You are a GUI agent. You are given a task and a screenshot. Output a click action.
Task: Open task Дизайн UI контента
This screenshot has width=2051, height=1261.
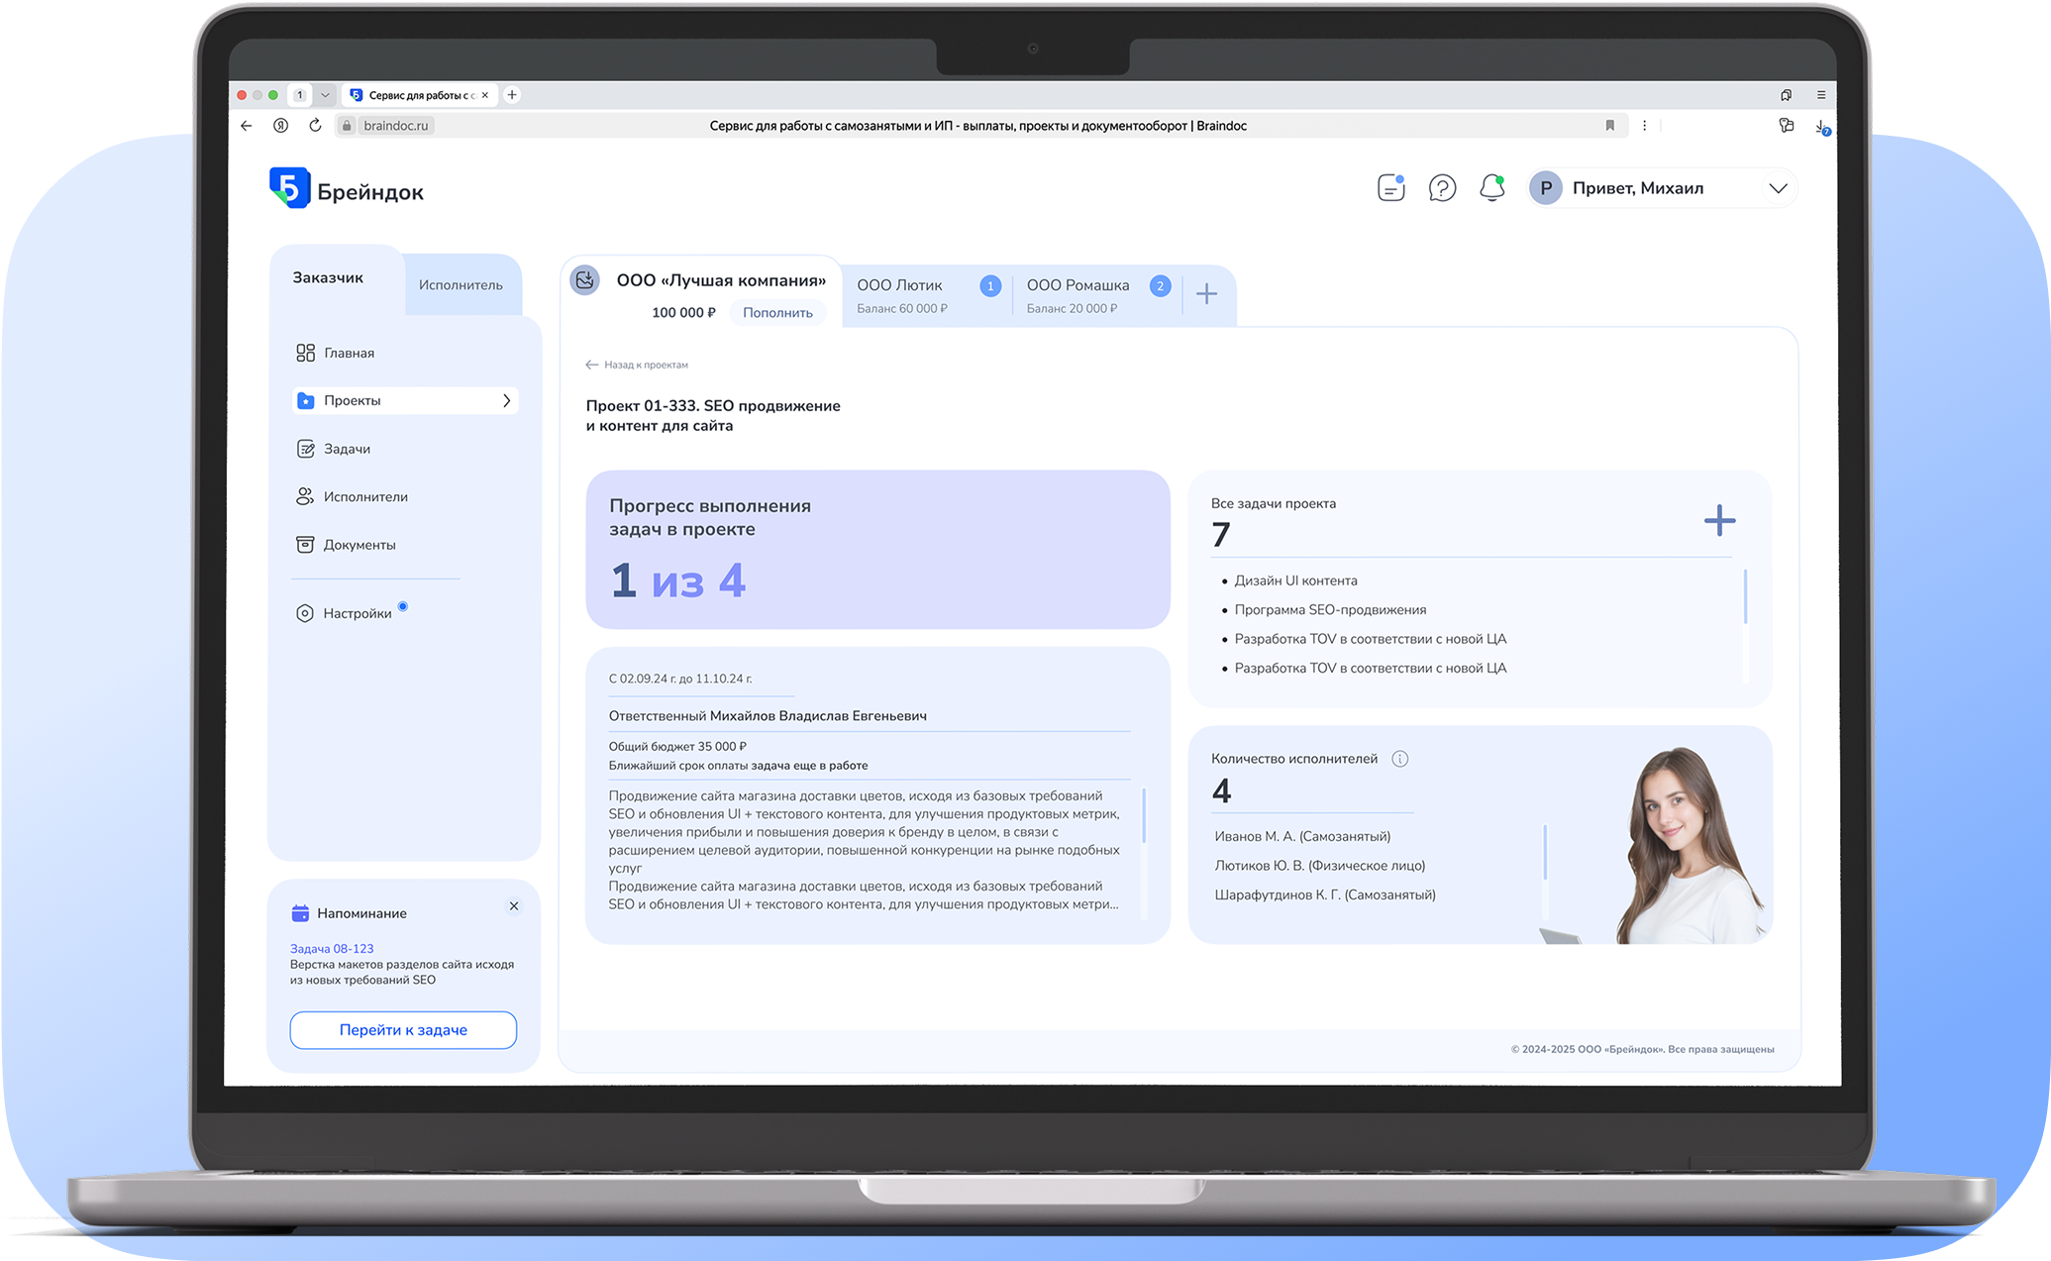tap(1295, 580)
